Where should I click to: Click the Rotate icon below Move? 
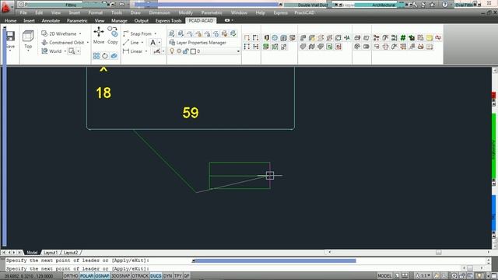pyautogui.click(x=105, y=56)
